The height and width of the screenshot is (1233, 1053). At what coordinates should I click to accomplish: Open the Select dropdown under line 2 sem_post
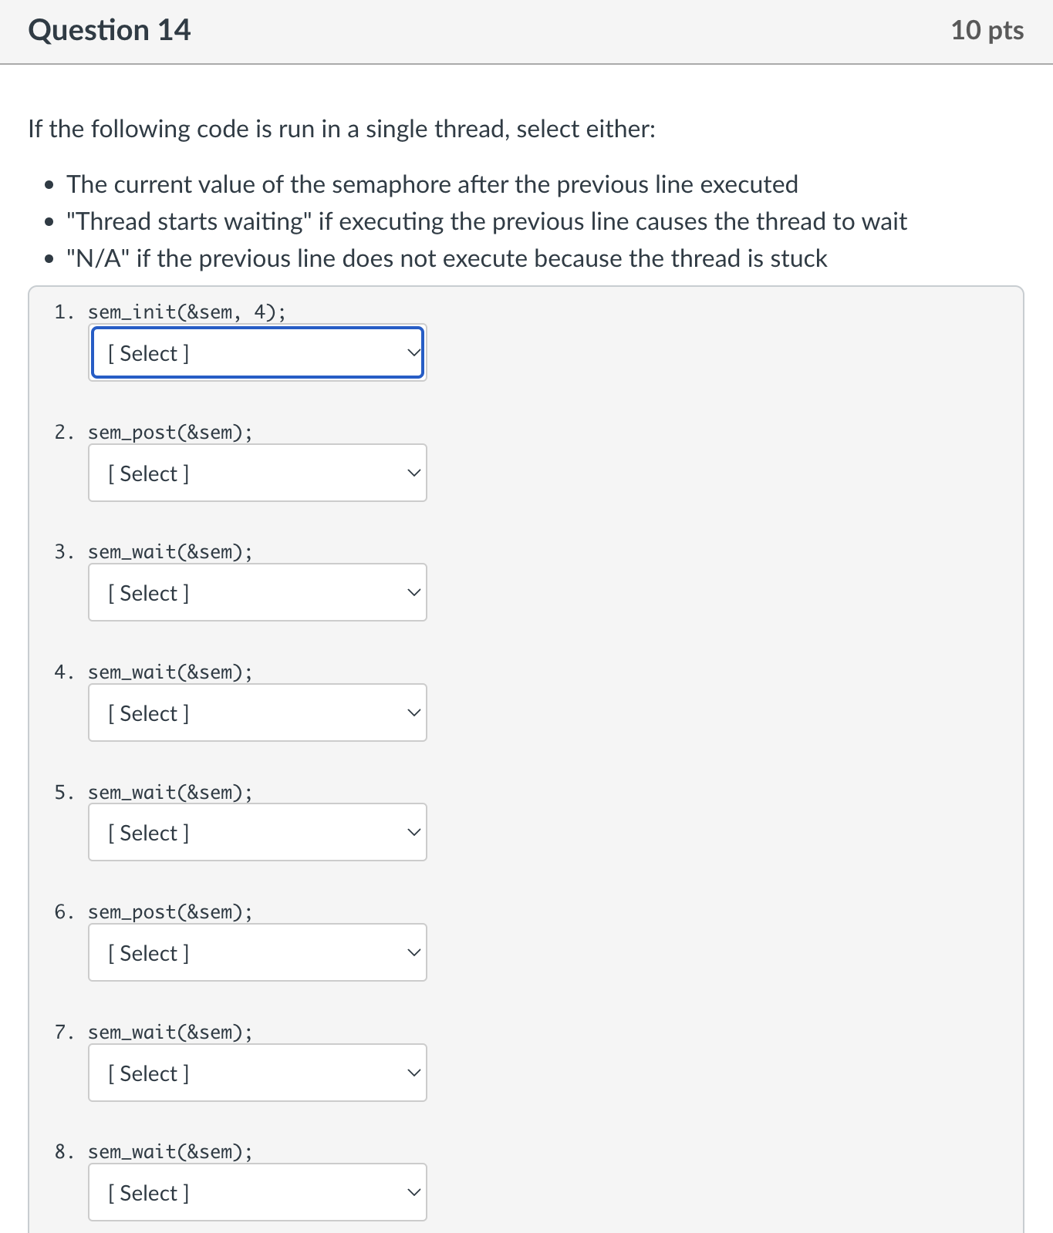tap(258, 473)
